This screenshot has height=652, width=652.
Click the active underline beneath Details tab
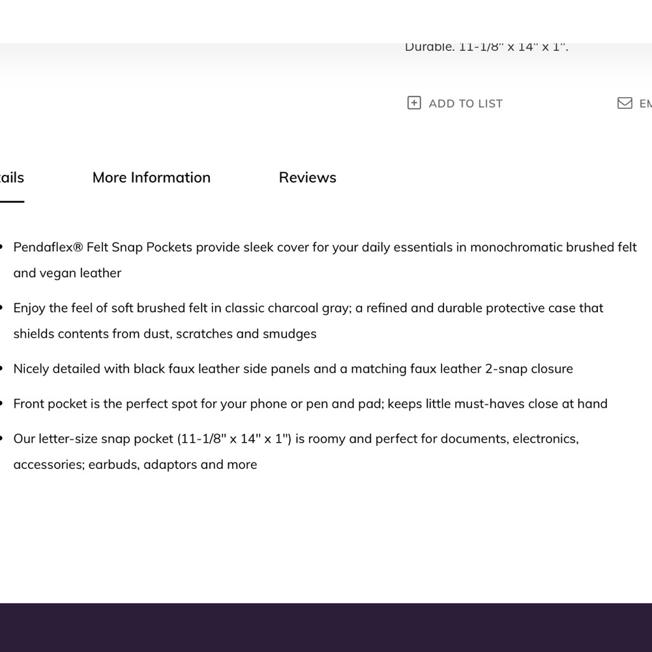[12, 201]
